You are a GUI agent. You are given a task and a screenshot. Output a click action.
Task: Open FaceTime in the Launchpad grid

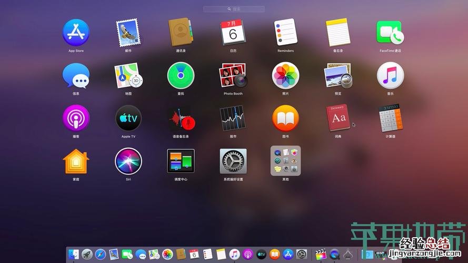tap(390, 33)
